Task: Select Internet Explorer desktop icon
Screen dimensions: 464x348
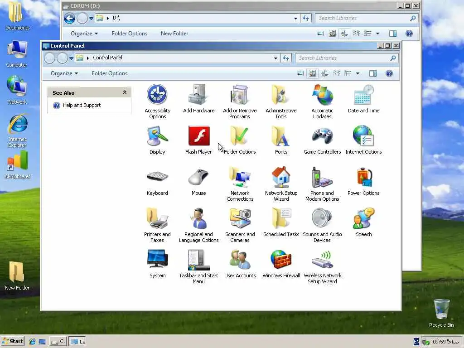Action: click(17, 130)
